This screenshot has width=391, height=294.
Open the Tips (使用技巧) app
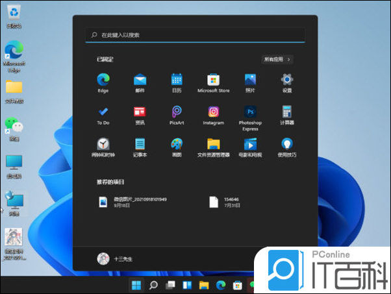point(287,147)
